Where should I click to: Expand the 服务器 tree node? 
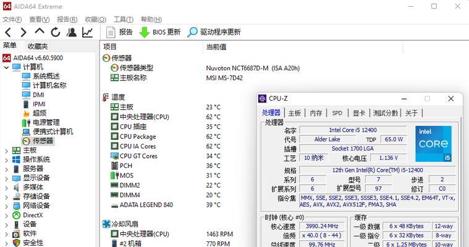6,169
